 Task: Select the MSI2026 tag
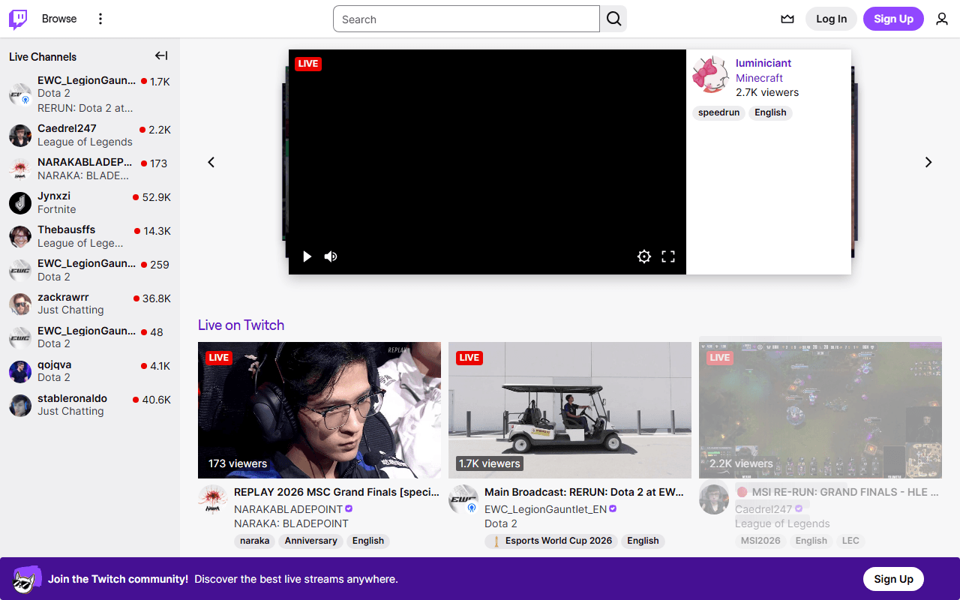click(760, 541)
